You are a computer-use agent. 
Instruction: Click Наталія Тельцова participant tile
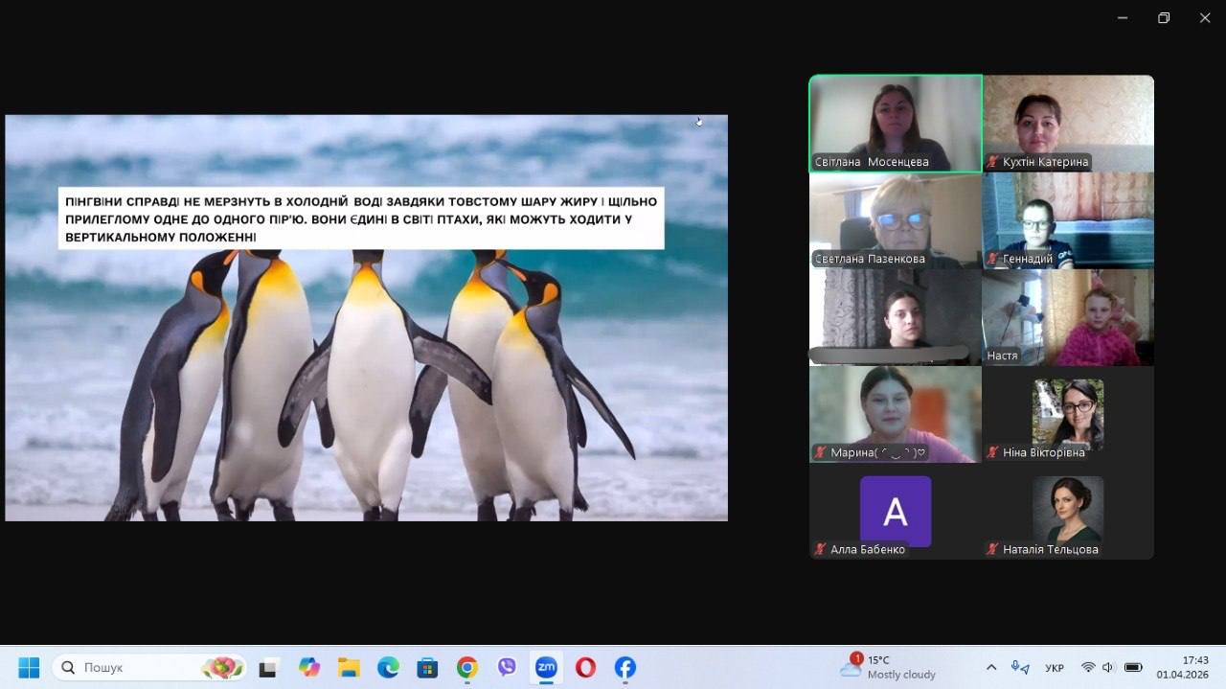(1068, 512)
